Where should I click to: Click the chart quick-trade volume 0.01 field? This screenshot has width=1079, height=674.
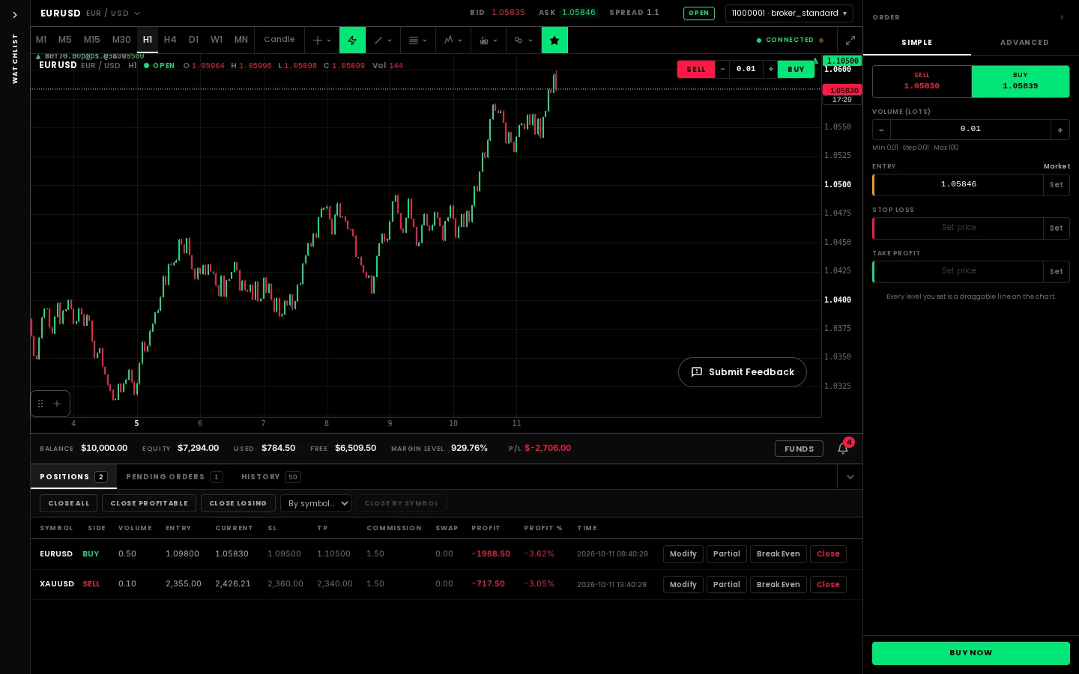[746, 70]
